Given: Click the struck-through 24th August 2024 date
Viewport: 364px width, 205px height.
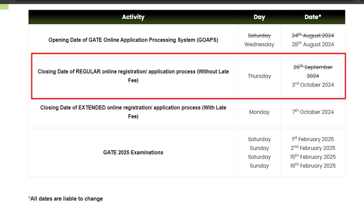Looking at the screenshot, I should (313, 36).
